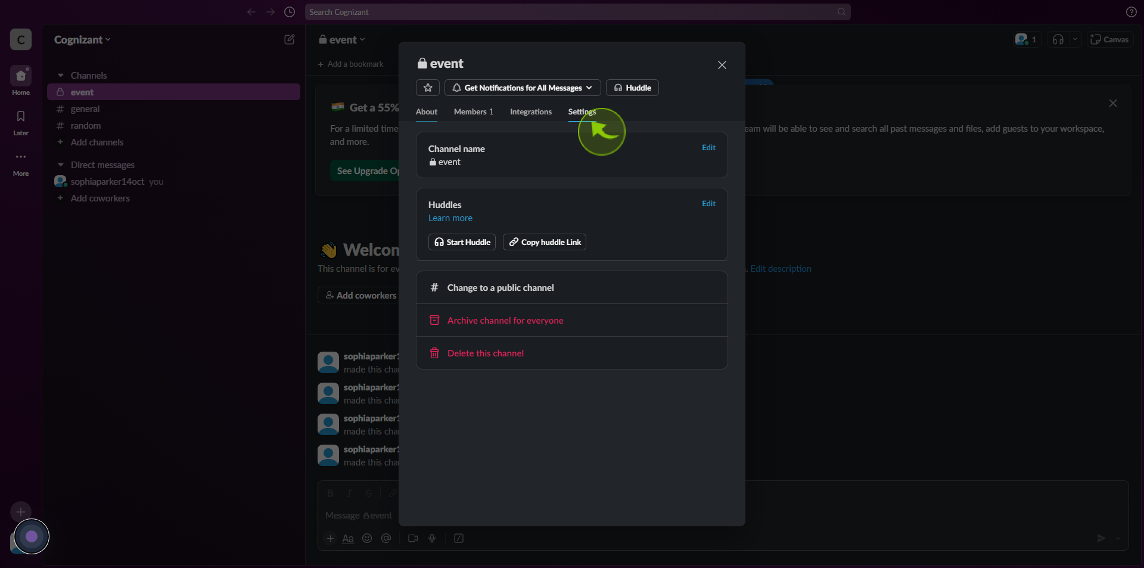Go forward in history
The image size is (1144, 568).
pos(271,12)
